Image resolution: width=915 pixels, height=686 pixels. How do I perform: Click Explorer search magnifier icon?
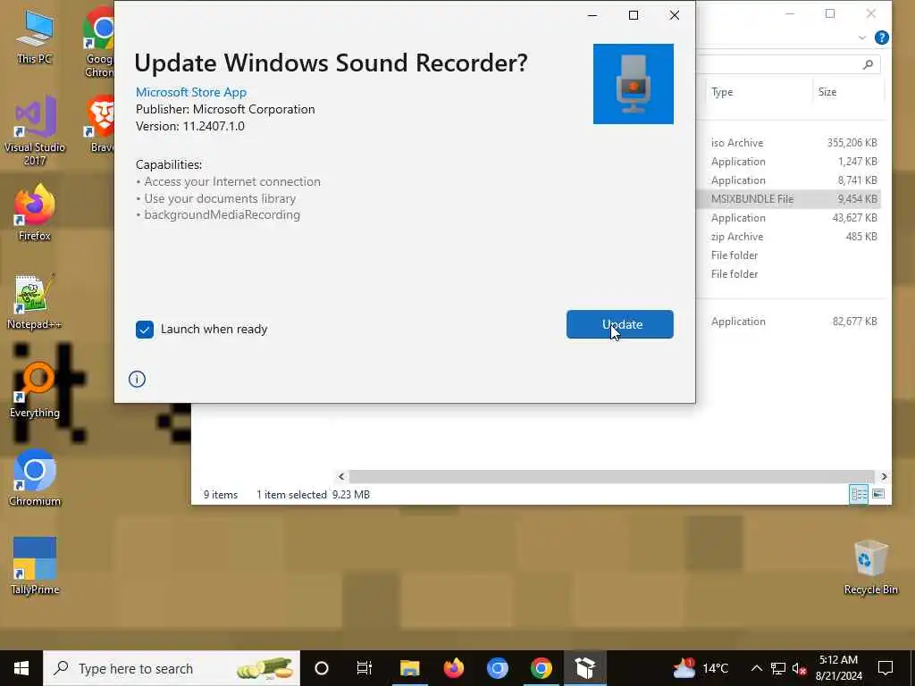pos(868,64)
